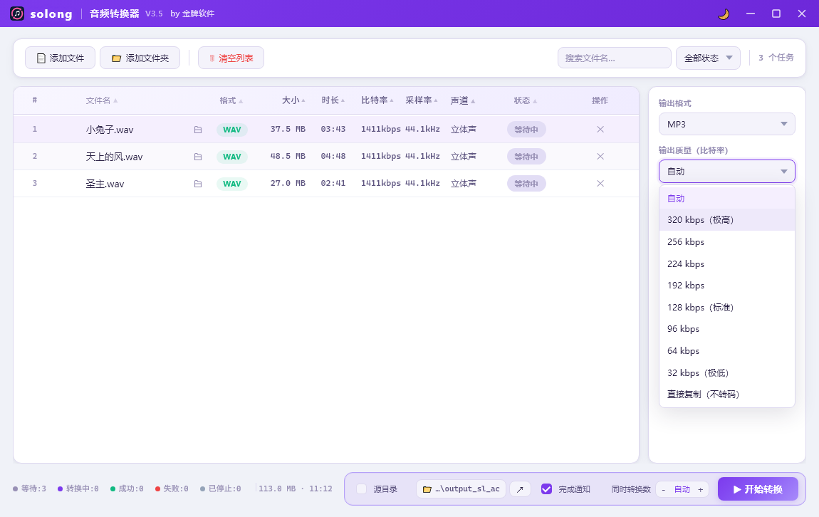Viewport: 819px width, 517px height.
Task: Uncheck the 完成通知 checkbox
Action: (x=546, y=489)
